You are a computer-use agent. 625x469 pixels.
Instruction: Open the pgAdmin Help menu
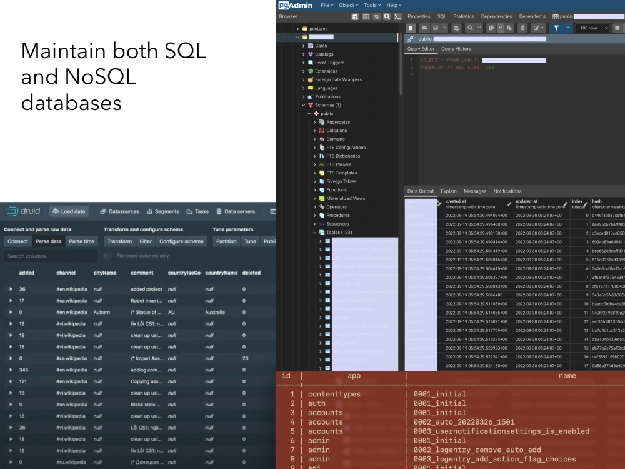click(394, 5)
